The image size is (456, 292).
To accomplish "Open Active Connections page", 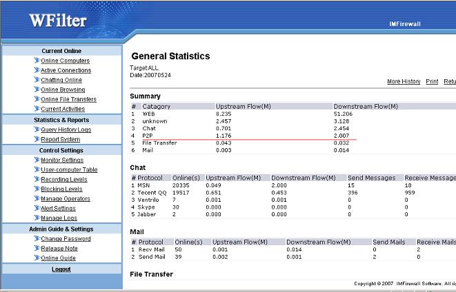I will tap(66, 70).
